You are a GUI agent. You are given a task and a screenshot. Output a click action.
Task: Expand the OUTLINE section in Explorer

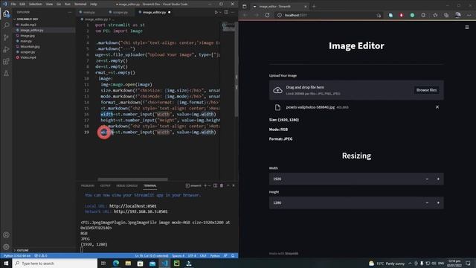point(22,250)
